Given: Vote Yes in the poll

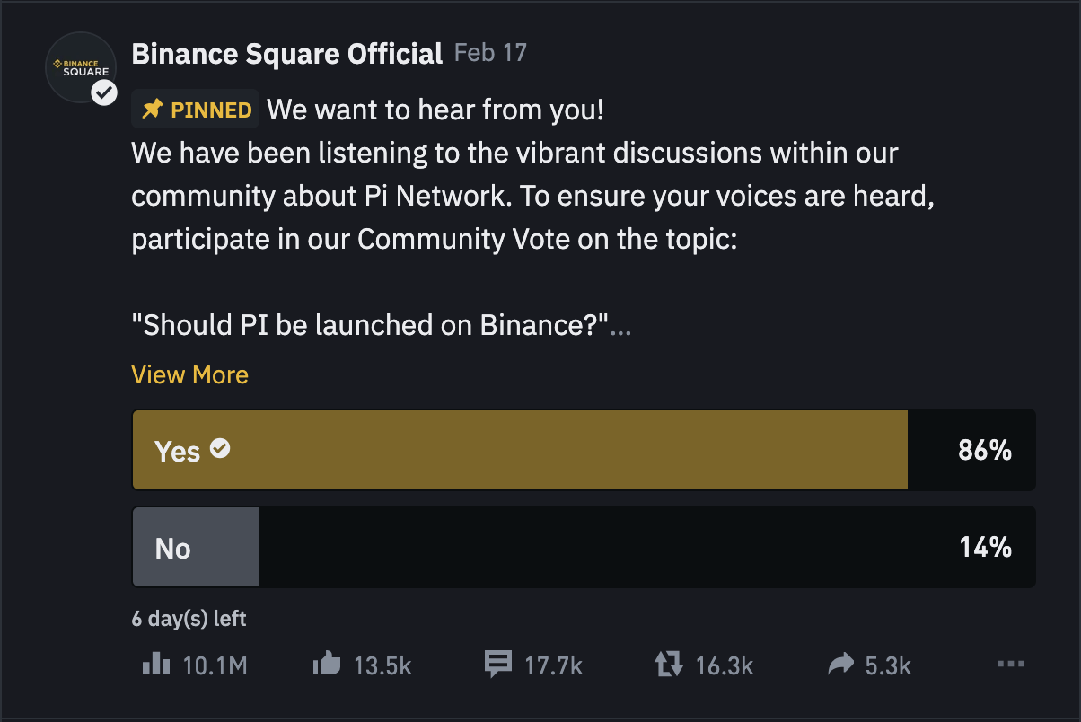Looking at the screenshot, I should point(584,450).
